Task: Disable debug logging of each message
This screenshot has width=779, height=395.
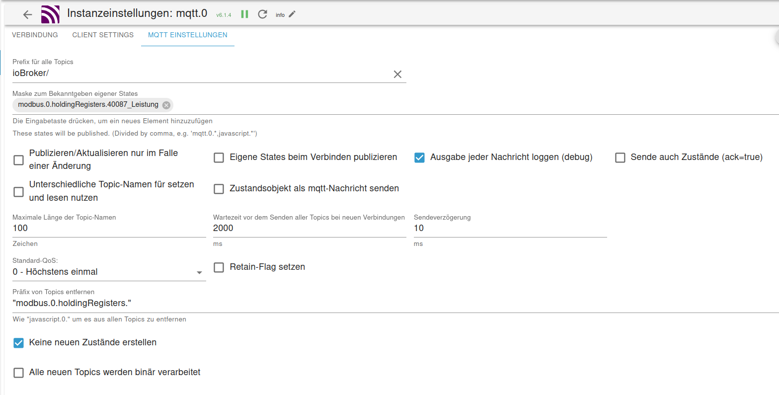Action: point(419,158)
